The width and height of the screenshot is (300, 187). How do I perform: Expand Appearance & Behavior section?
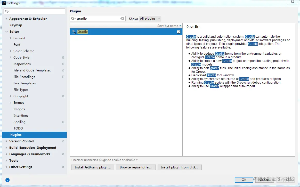(6, 19)
